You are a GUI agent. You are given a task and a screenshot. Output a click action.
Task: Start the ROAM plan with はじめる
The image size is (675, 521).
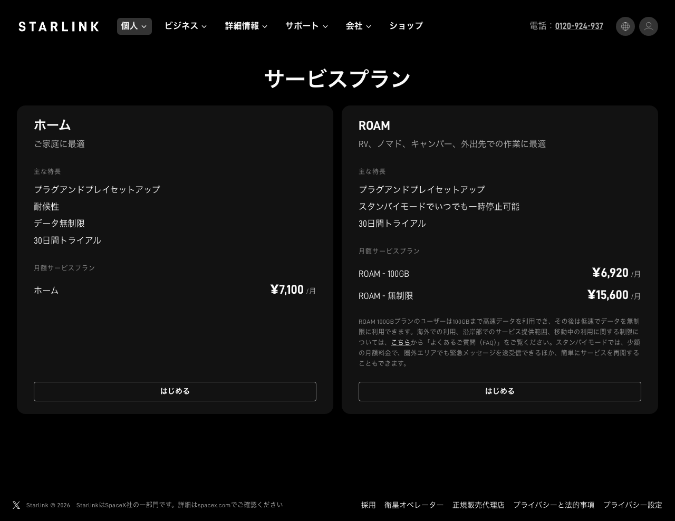(x=500, y=391)
